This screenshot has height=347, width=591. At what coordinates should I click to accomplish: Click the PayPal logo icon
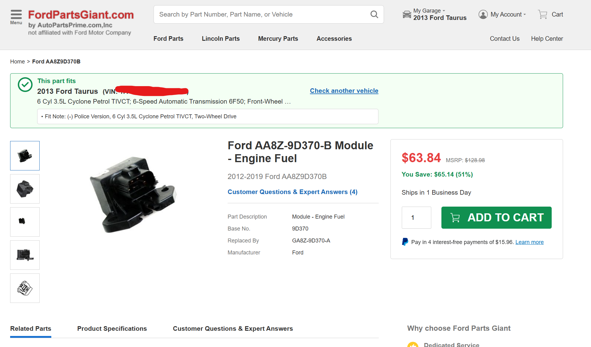click(x=405, y=242)
